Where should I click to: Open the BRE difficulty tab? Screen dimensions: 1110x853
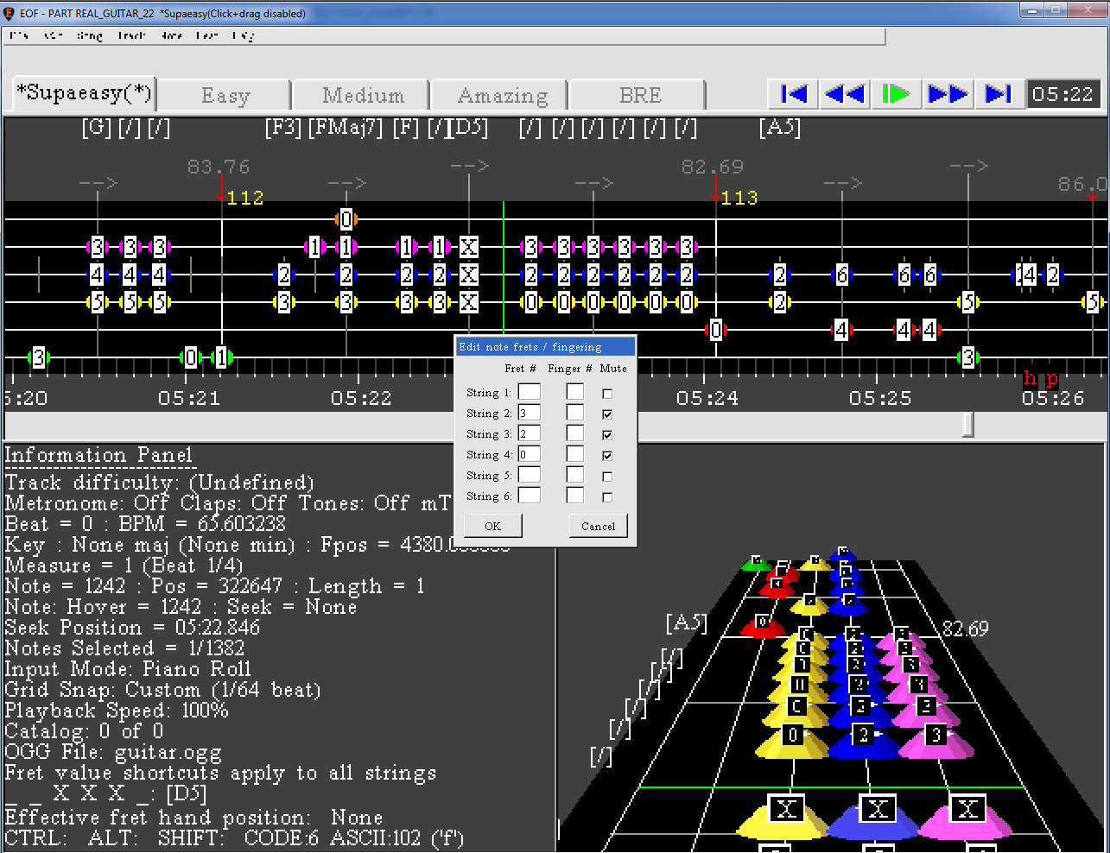tap(639, 95)
